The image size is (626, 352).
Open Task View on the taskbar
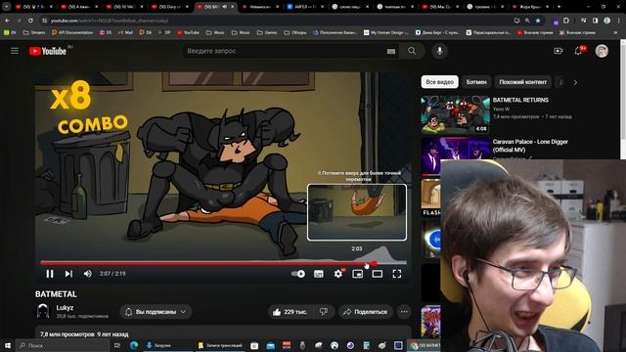117,345
